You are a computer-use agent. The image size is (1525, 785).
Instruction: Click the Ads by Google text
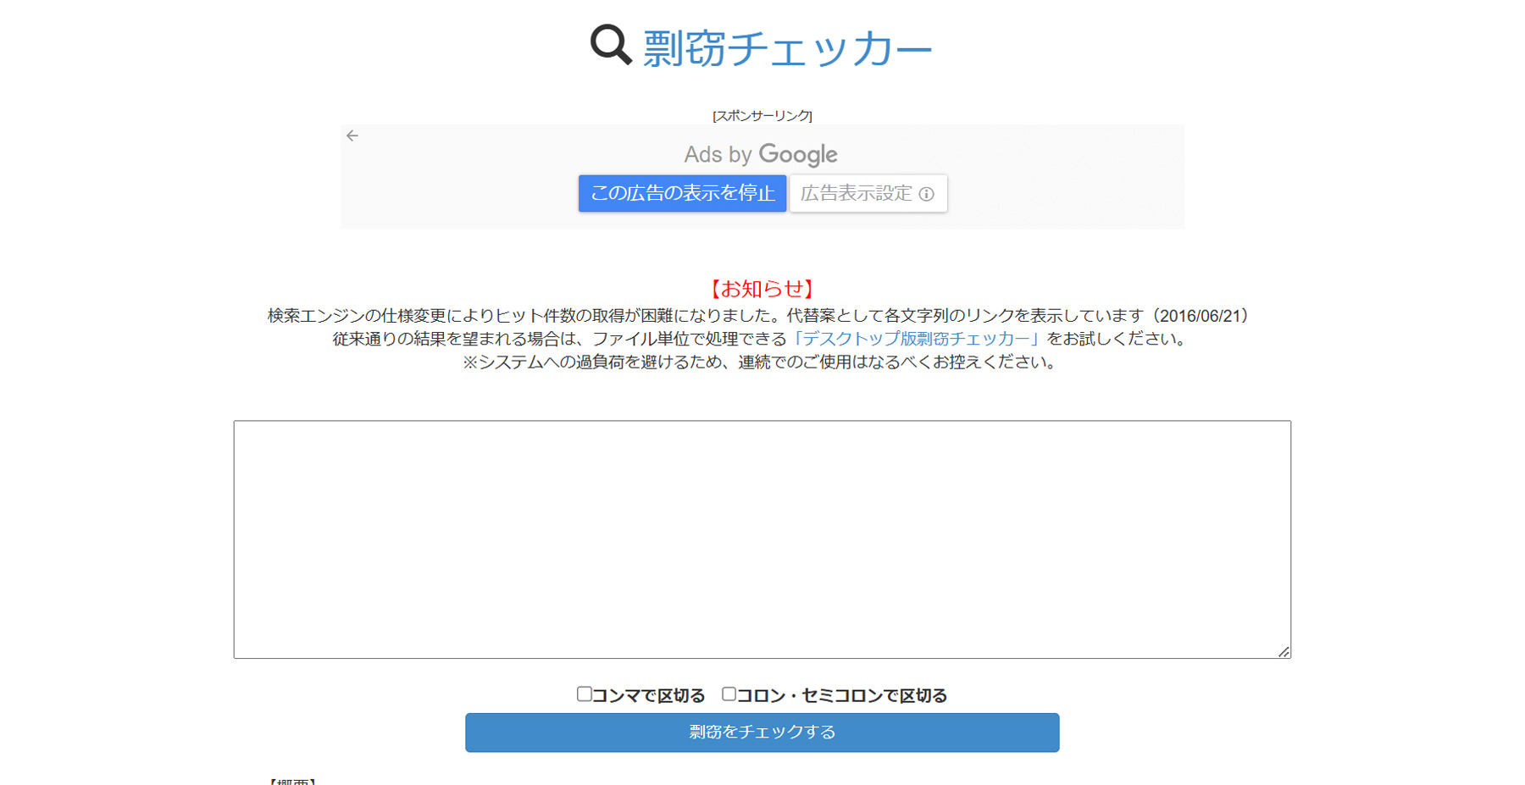tap(761, 154)
